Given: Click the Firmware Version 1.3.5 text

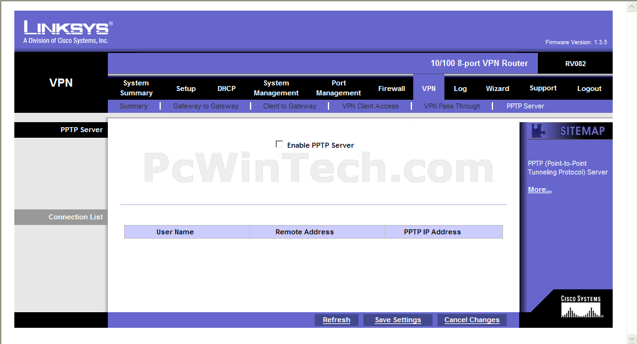Looking at the screenshot, I should (576, 42).
